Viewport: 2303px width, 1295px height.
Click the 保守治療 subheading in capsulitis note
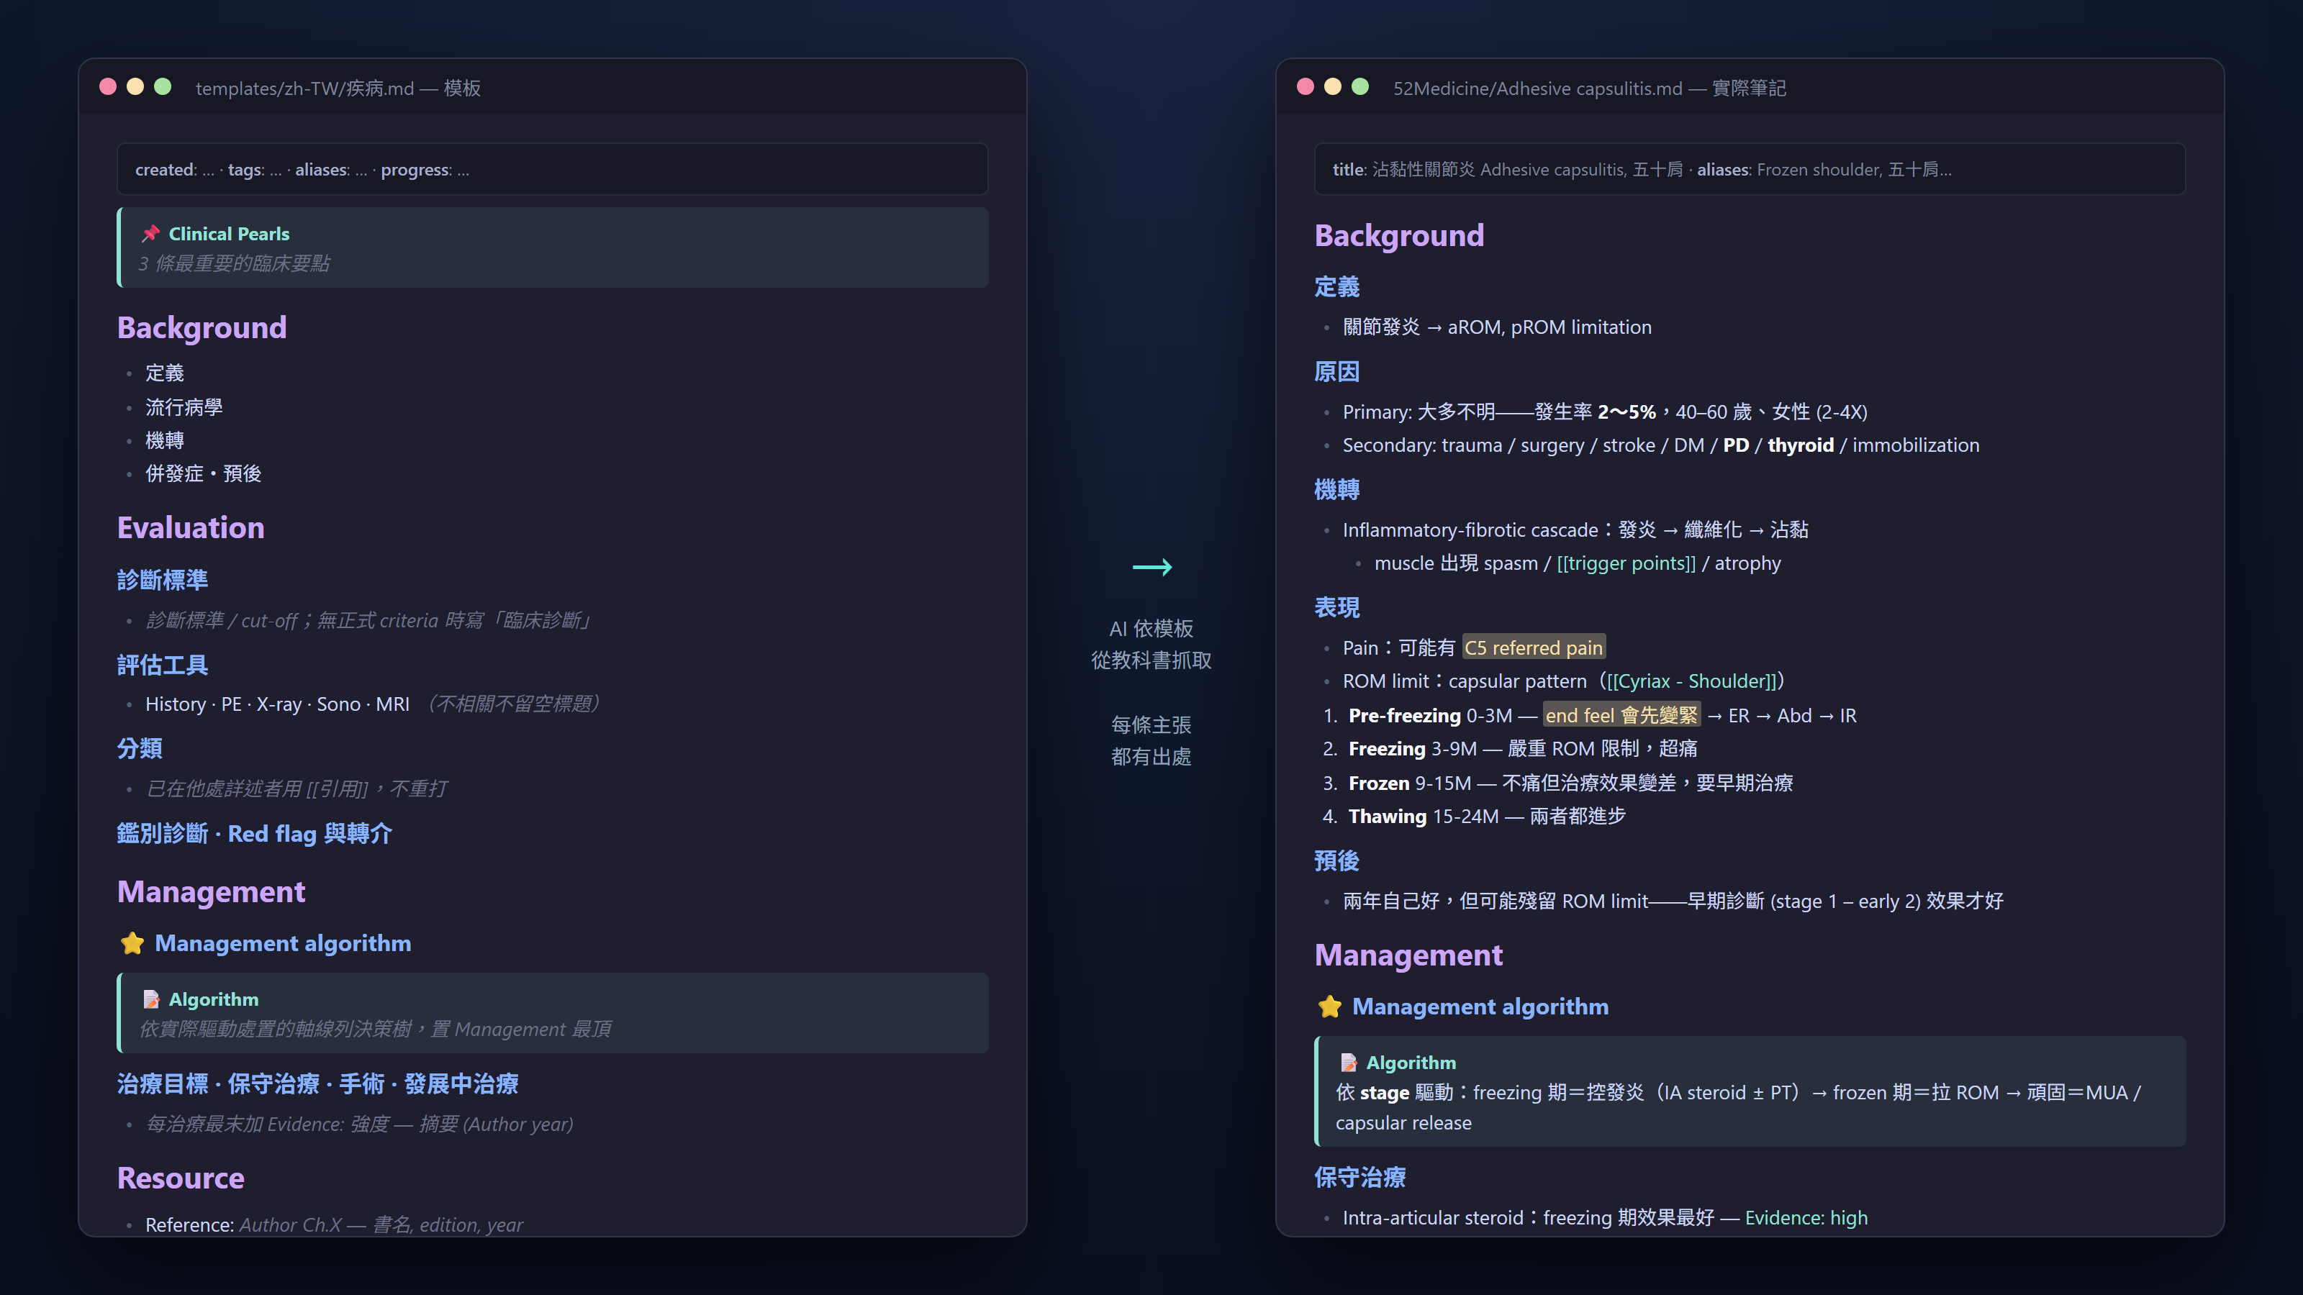(1359, 1177)
